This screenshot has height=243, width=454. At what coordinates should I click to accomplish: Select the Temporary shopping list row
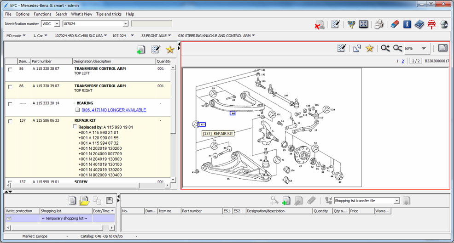pos(60,218)
